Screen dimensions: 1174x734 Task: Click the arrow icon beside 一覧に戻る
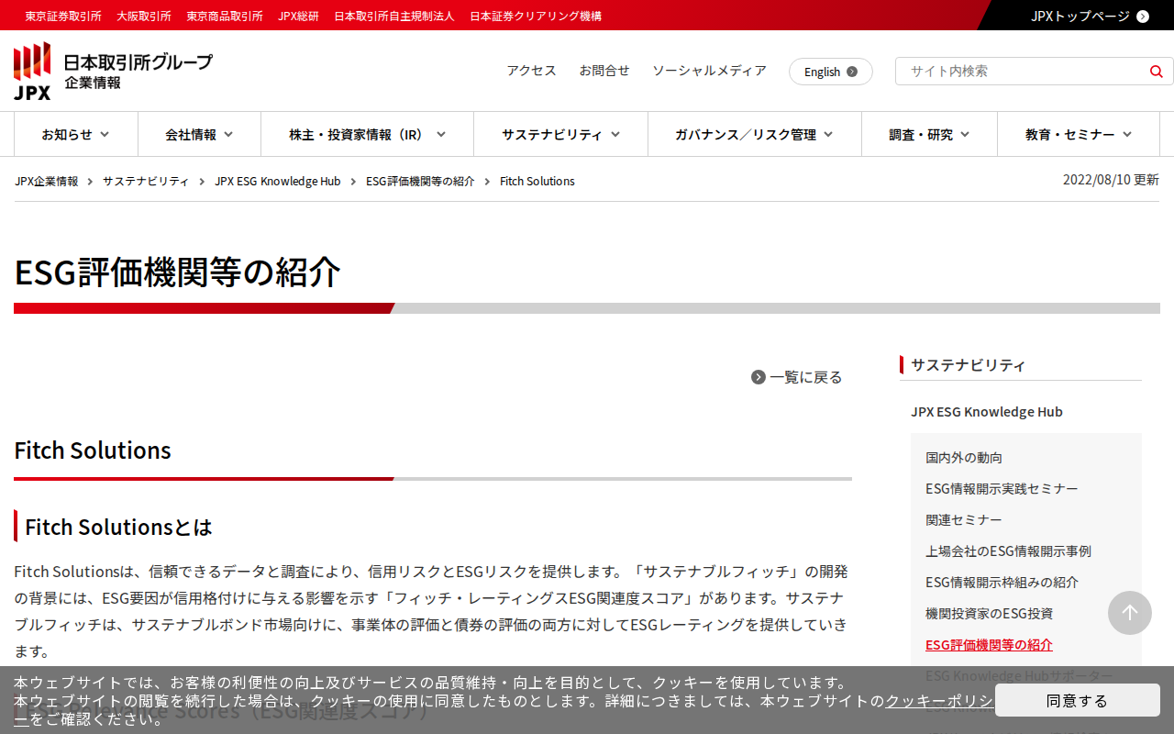click(759, 377)
